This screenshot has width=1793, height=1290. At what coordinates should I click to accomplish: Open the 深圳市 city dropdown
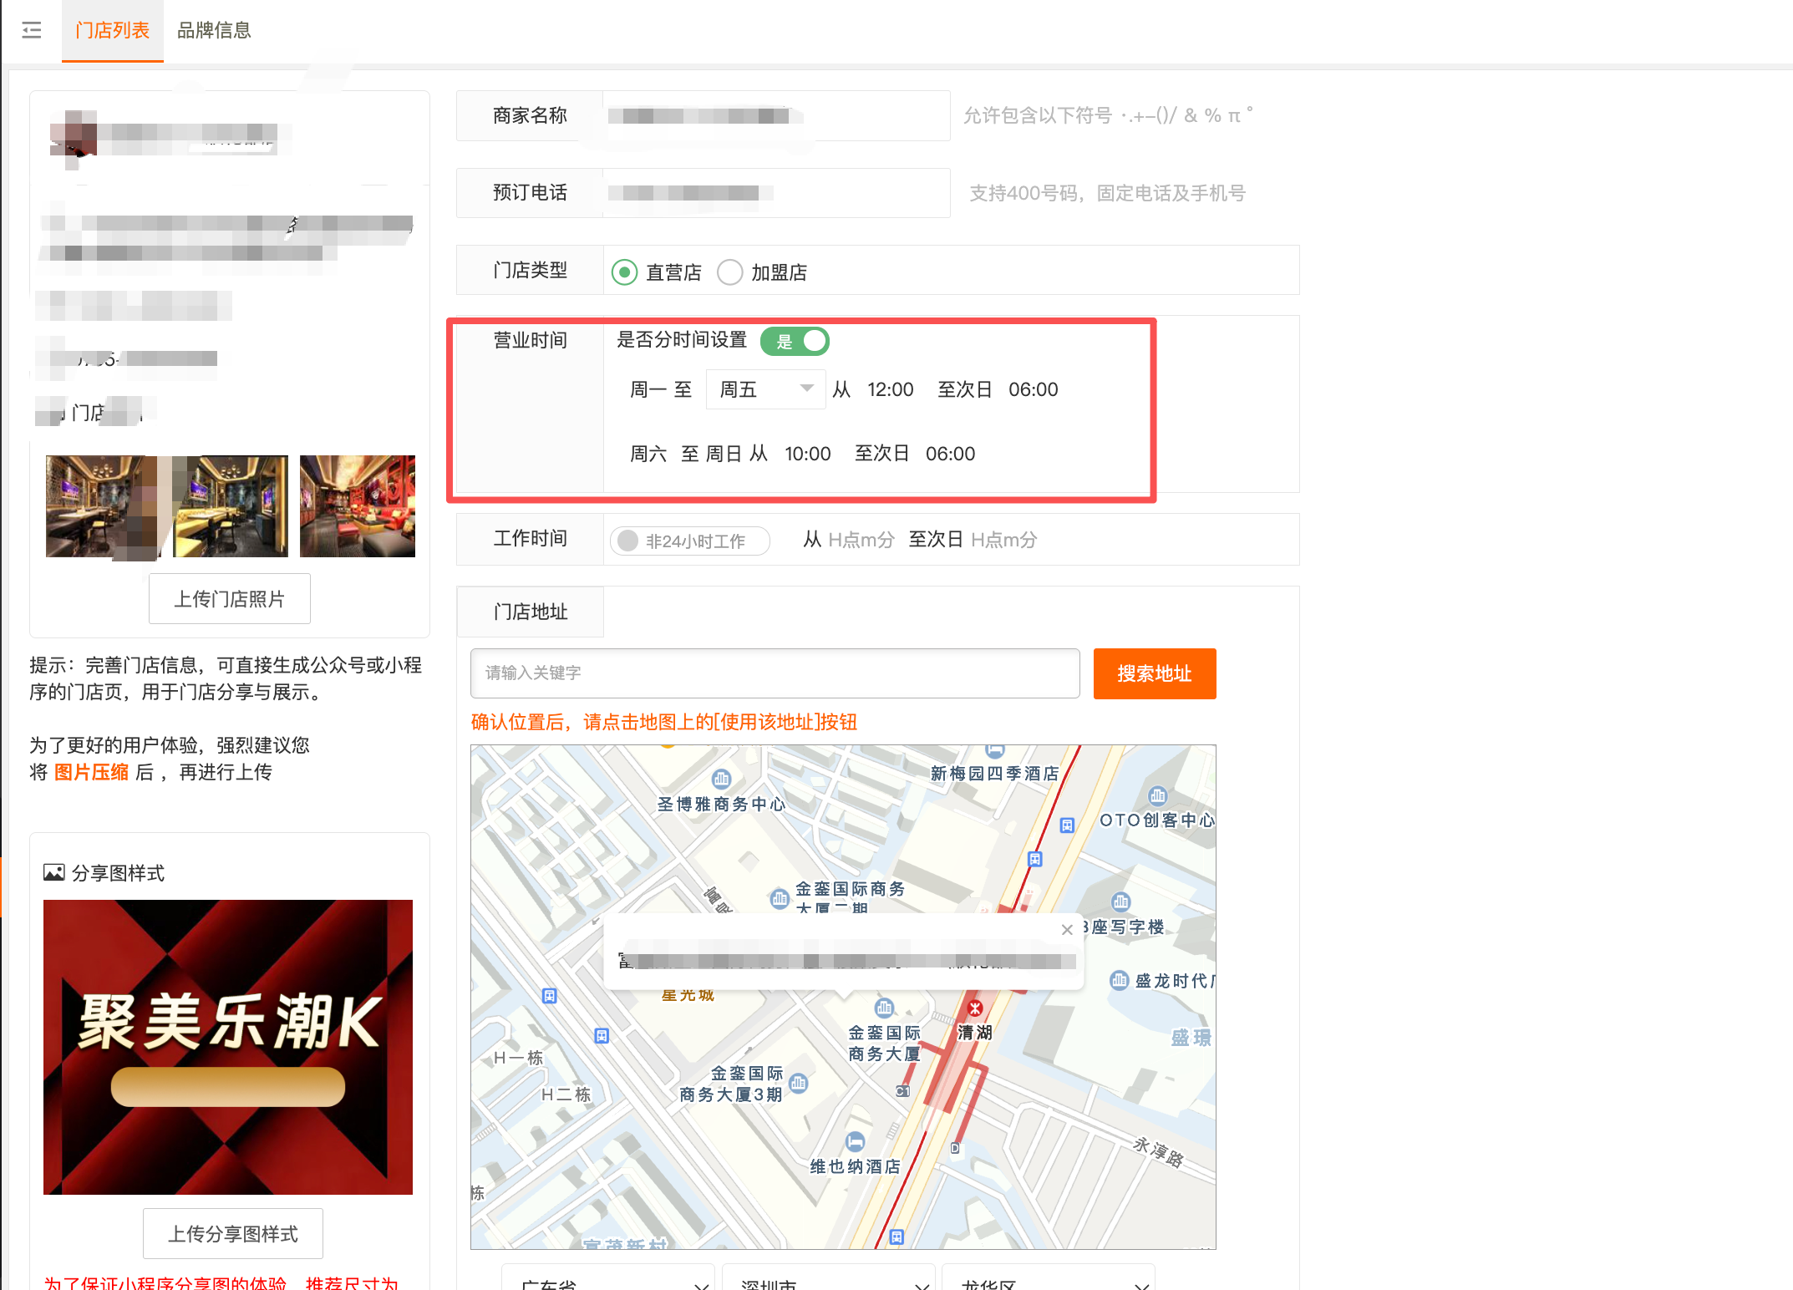tap(827, 1283)
